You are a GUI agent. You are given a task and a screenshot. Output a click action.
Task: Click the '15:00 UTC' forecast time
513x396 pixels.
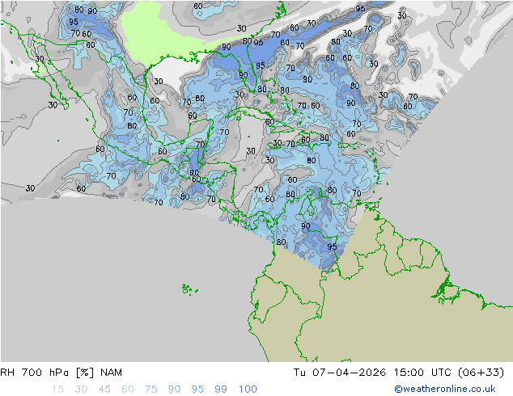[x=422, y=373]
